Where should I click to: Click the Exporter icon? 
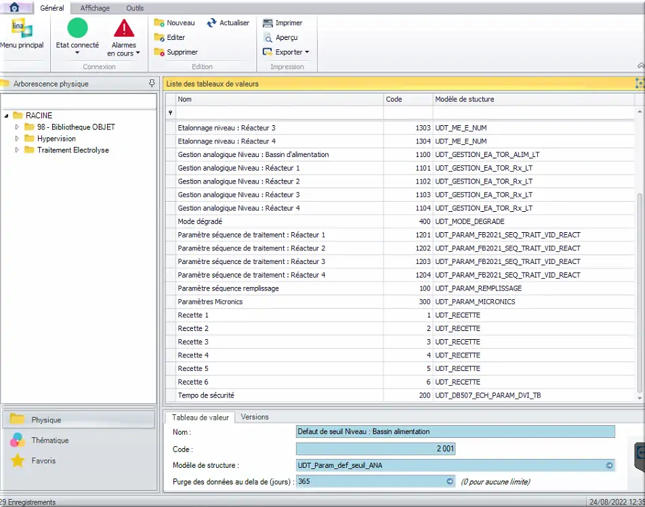pos(268,52)
